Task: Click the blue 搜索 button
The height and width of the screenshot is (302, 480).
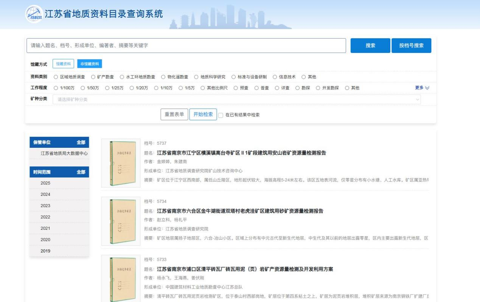Action: pyautogui.click(x=370, y=45)
